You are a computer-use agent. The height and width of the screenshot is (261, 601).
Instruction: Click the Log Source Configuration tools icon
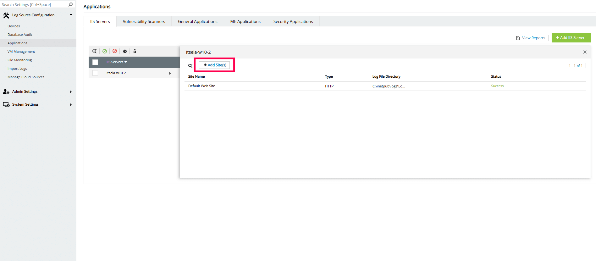tap(6, 15)
